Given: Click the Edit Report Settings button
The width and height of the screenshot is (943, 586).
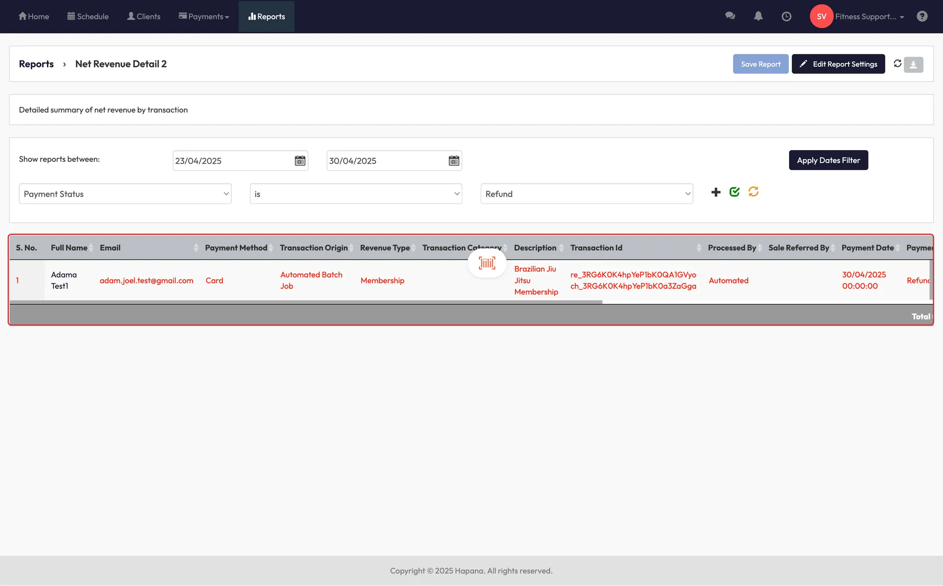Looking at the screenshot, I should pos(838,64).
